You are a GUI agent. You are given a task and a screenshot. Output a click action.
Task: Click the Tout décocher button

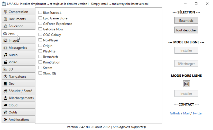coord(186,30)
